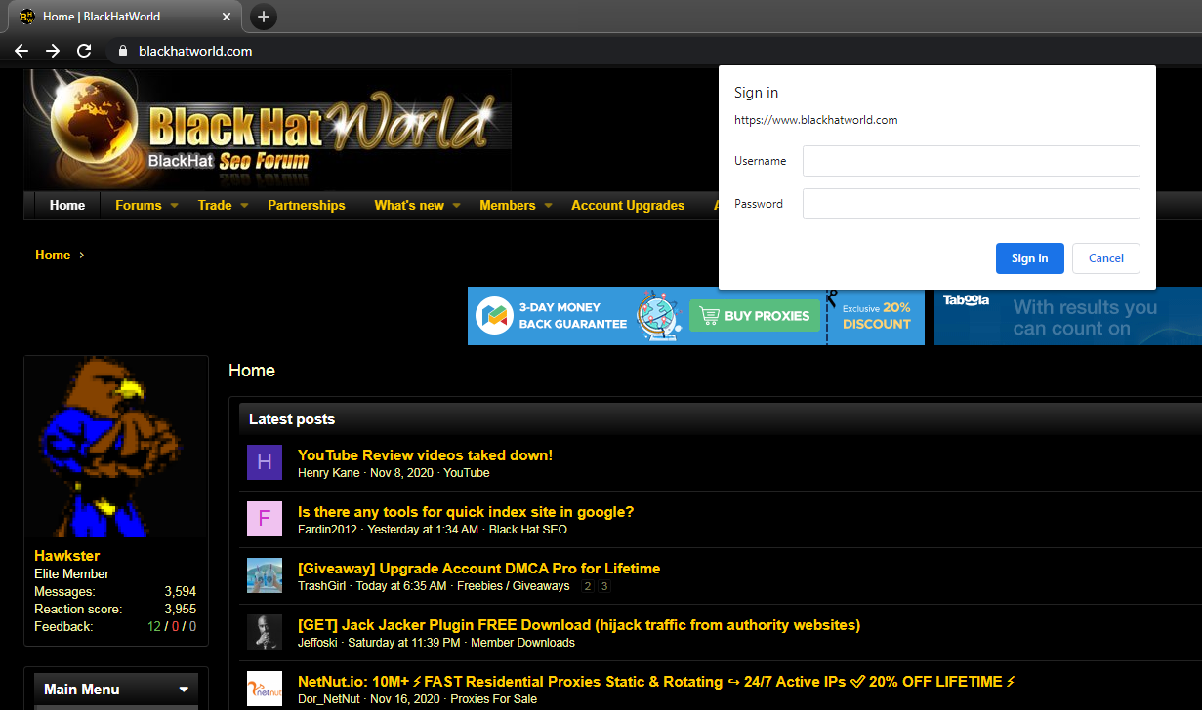Open the Forums menu item
The height and width of the screenshot is (710, 1202).
(x=139, y=205)
